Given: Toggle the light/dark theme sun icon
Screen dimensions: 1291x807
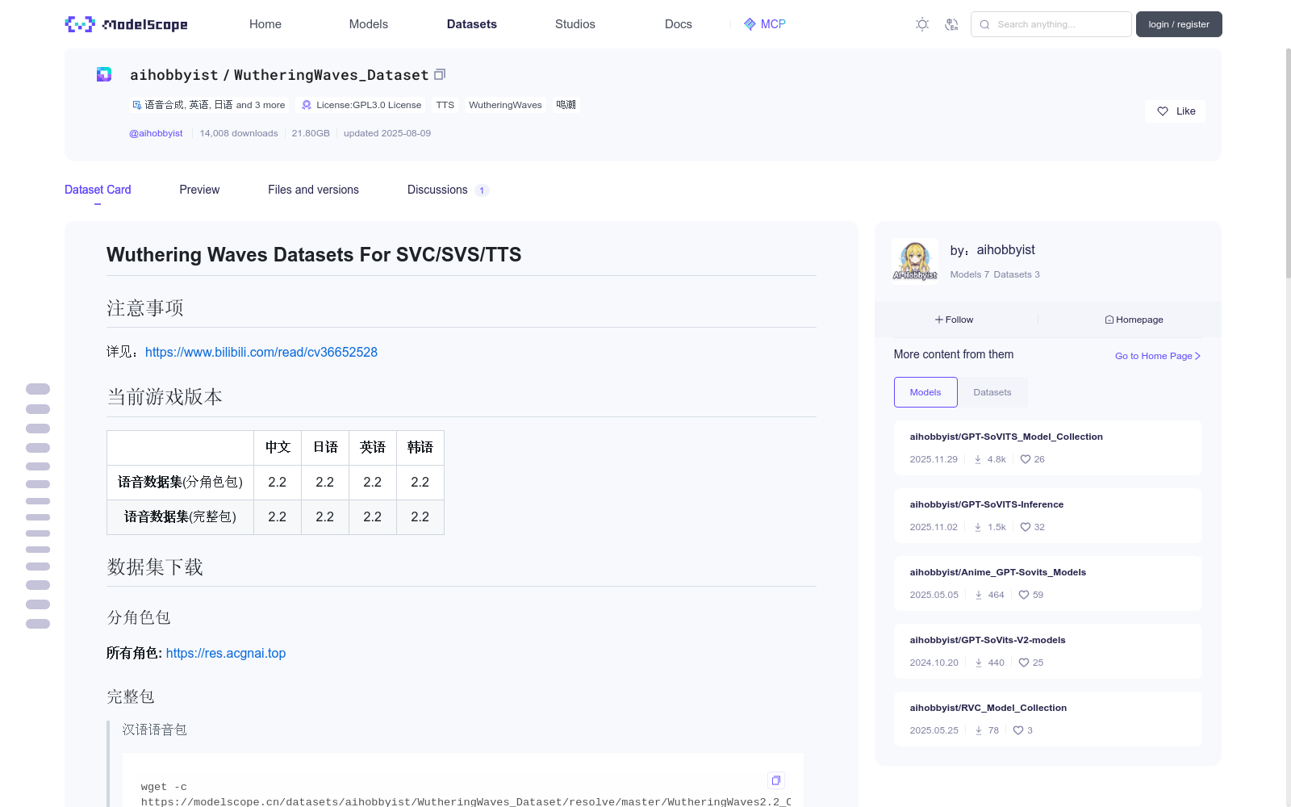Looking at the screenshot, I should point(922,24).
